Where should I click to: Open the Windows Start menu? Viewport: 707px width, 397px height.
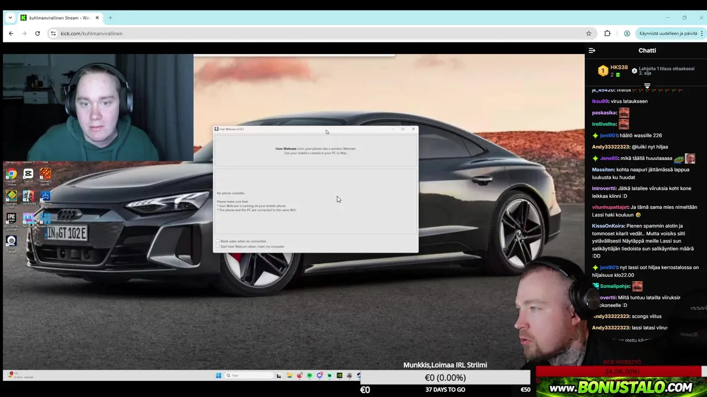point(218,375)
